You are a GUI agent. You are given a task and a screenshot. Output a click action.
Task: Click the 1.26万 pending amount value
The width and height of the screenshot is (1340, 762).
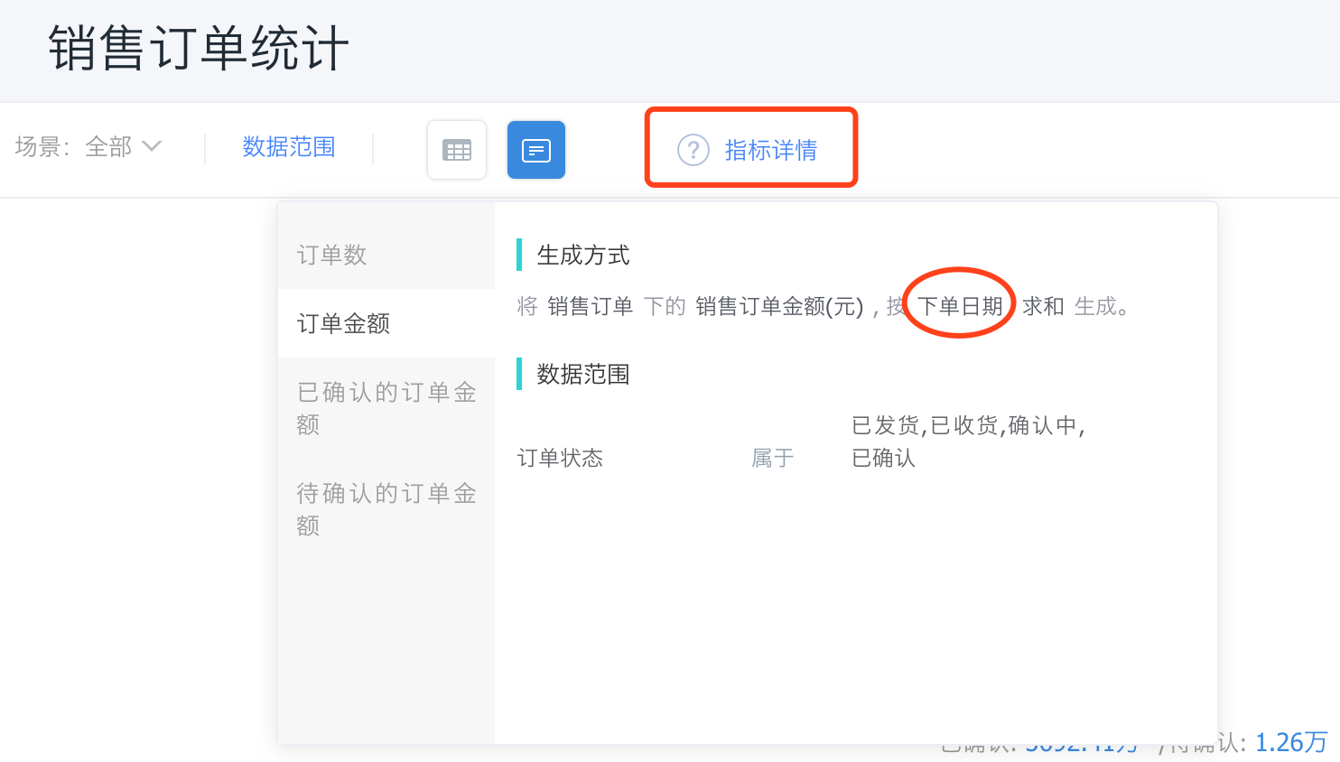tap(1291, 743)
